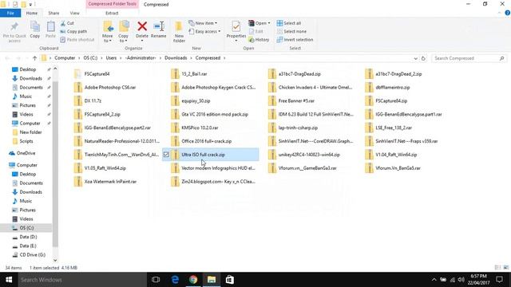Switch to the Home ribbon tab
This screenshot has width=511, height=287.
[x=32, y=13]
